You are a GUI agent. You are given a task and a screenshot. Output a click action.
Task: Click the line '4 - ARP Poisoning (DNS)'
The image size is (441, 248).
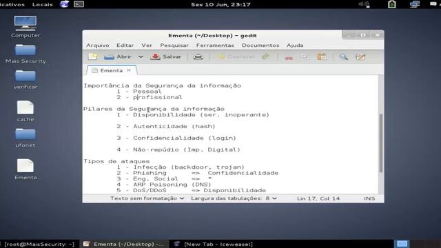click(164, 185)
